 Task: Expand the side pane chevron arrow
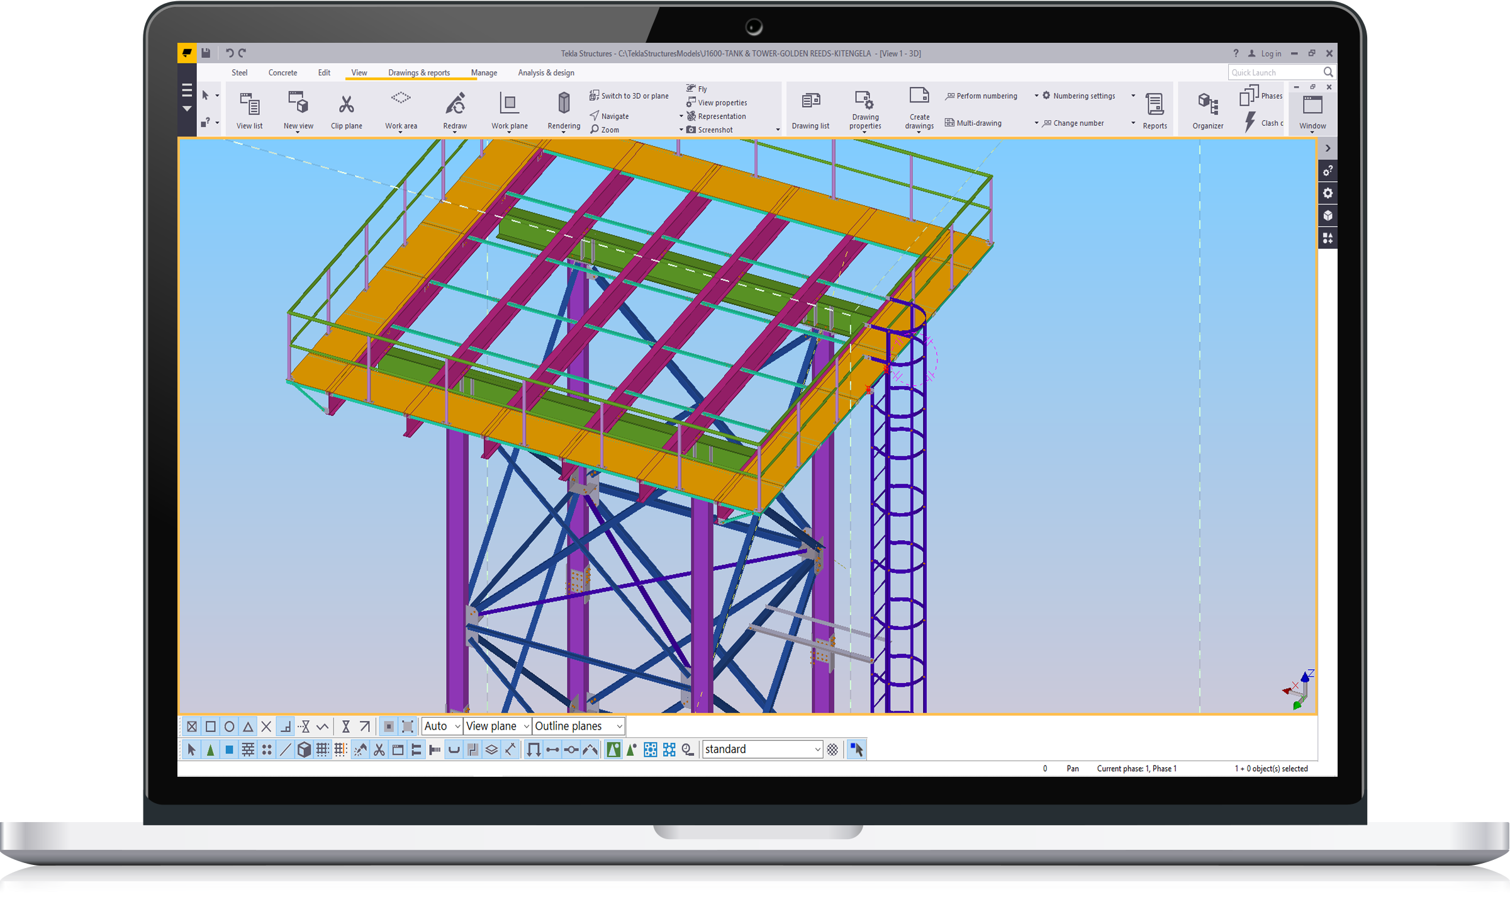[x=1328, y=148]
